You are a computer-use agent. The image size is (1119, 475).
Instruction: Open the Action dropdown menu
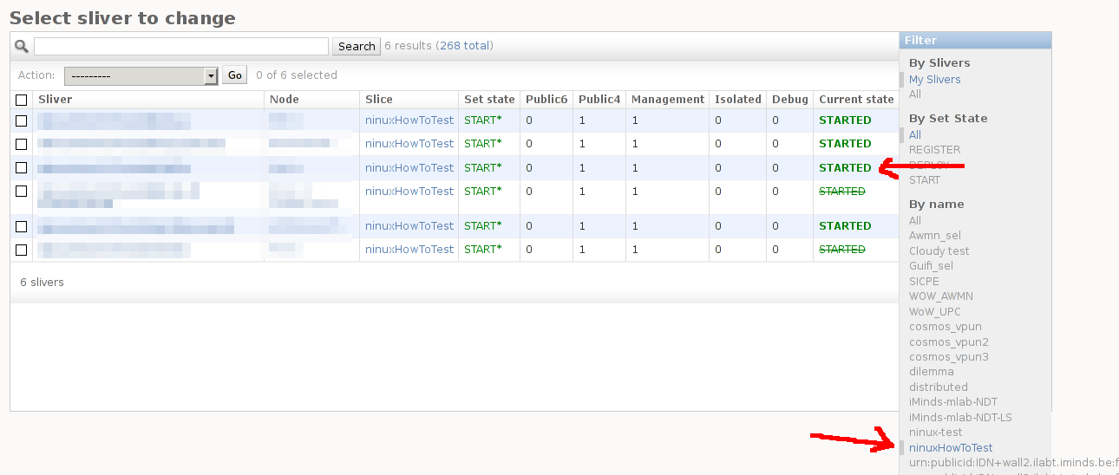pyautogui.click(x=141, y=75)
